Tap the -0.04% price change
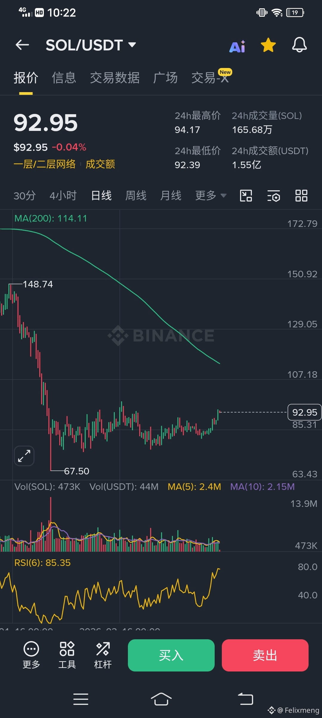The width and height of the screenshot is (322, 718). coord(69,147)
